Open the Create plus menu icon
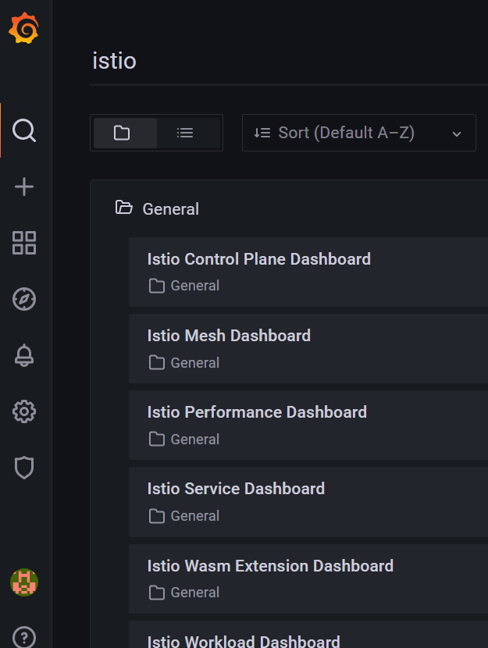 (24, 187)
